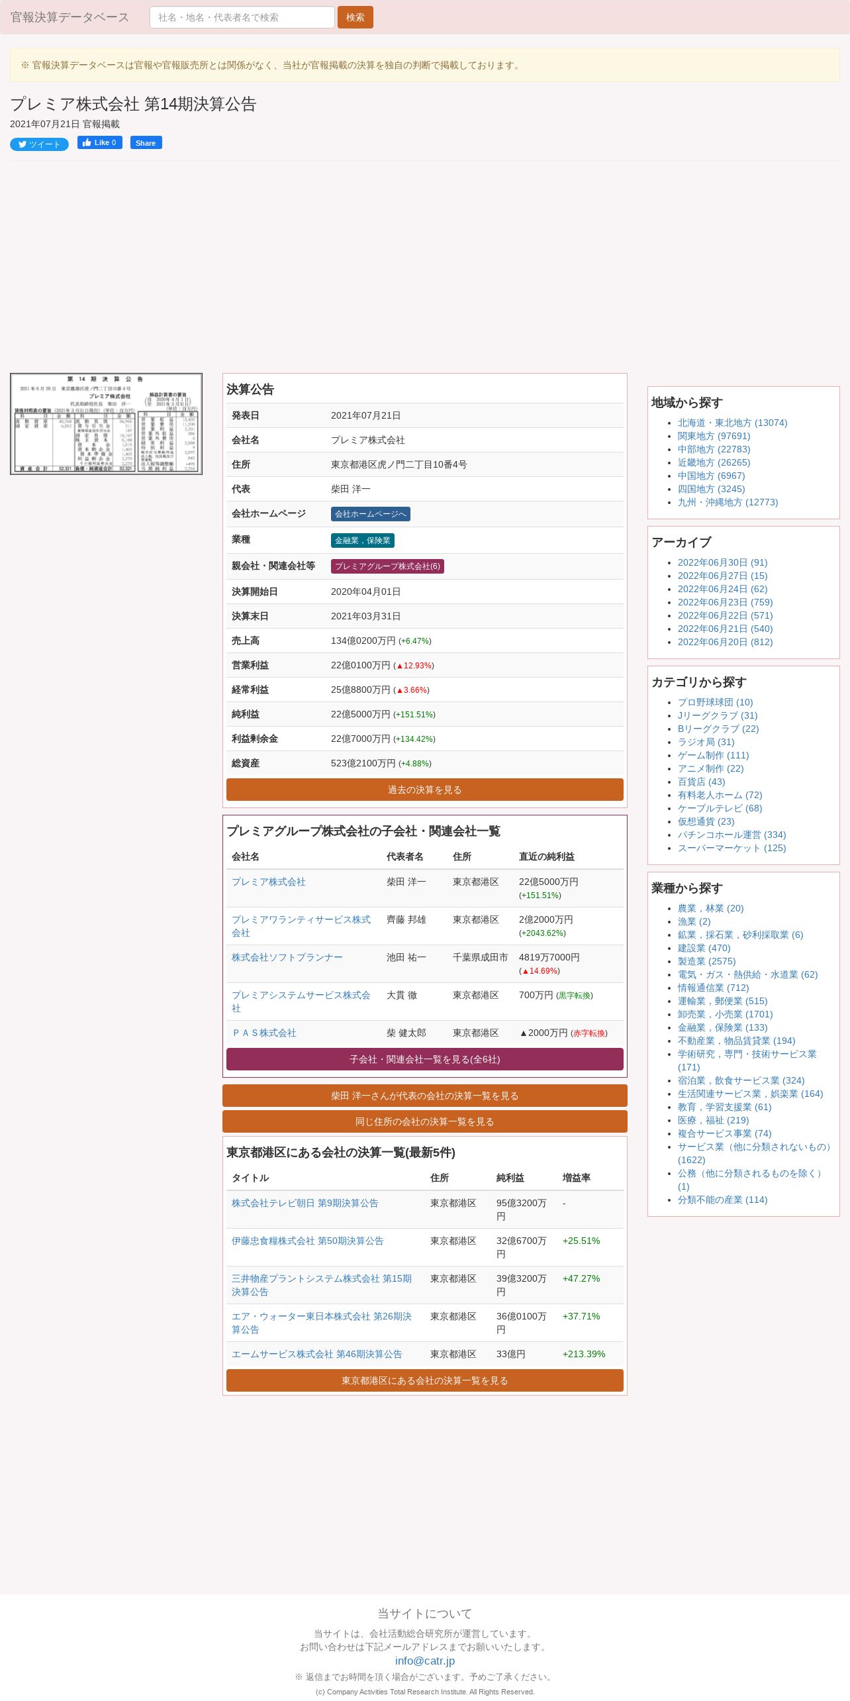Focus the company name search field
850x1701 pixels.
point(242,17)
